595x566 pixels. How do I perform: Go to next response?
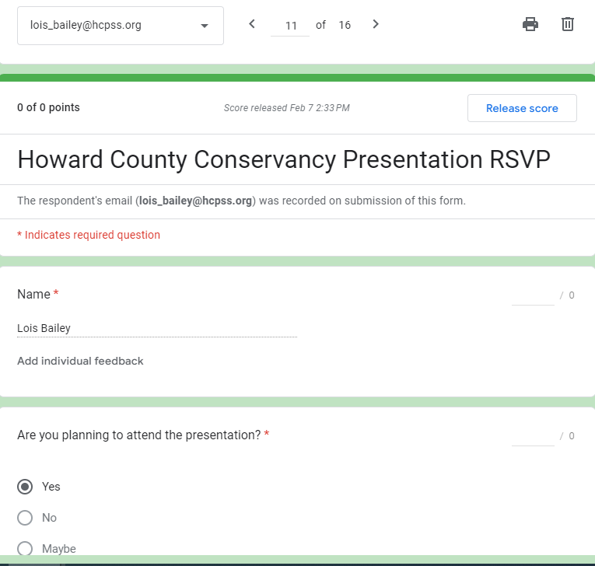point(376,24)
